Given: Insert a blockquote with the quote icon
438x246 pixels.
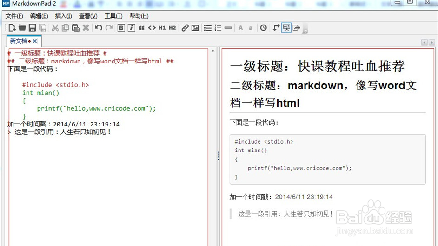Looking at the screenshot, I should 142,27.
